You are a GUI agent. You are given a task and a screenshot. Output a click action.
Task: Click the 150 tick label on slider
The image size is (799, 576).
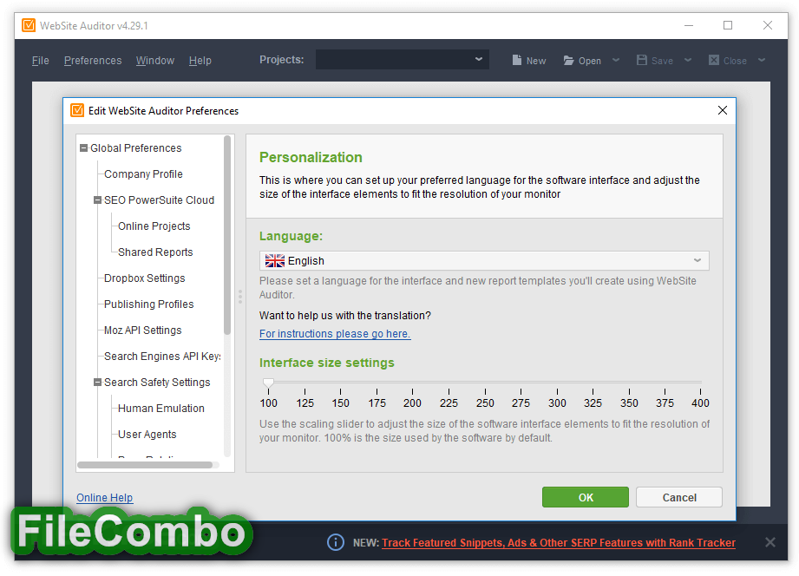[340, 403]
